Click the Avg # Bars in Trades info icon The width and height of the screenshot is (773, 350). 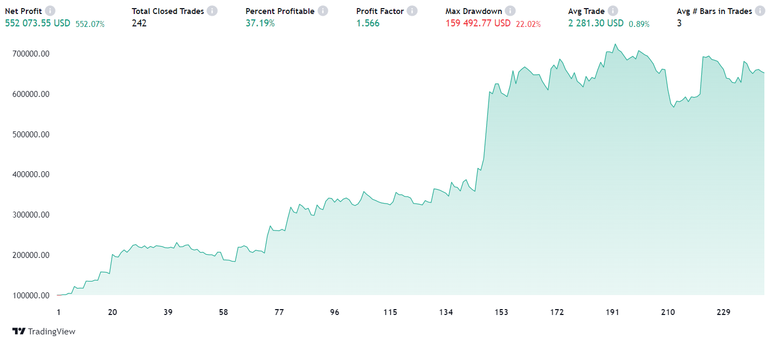point(760,11)
